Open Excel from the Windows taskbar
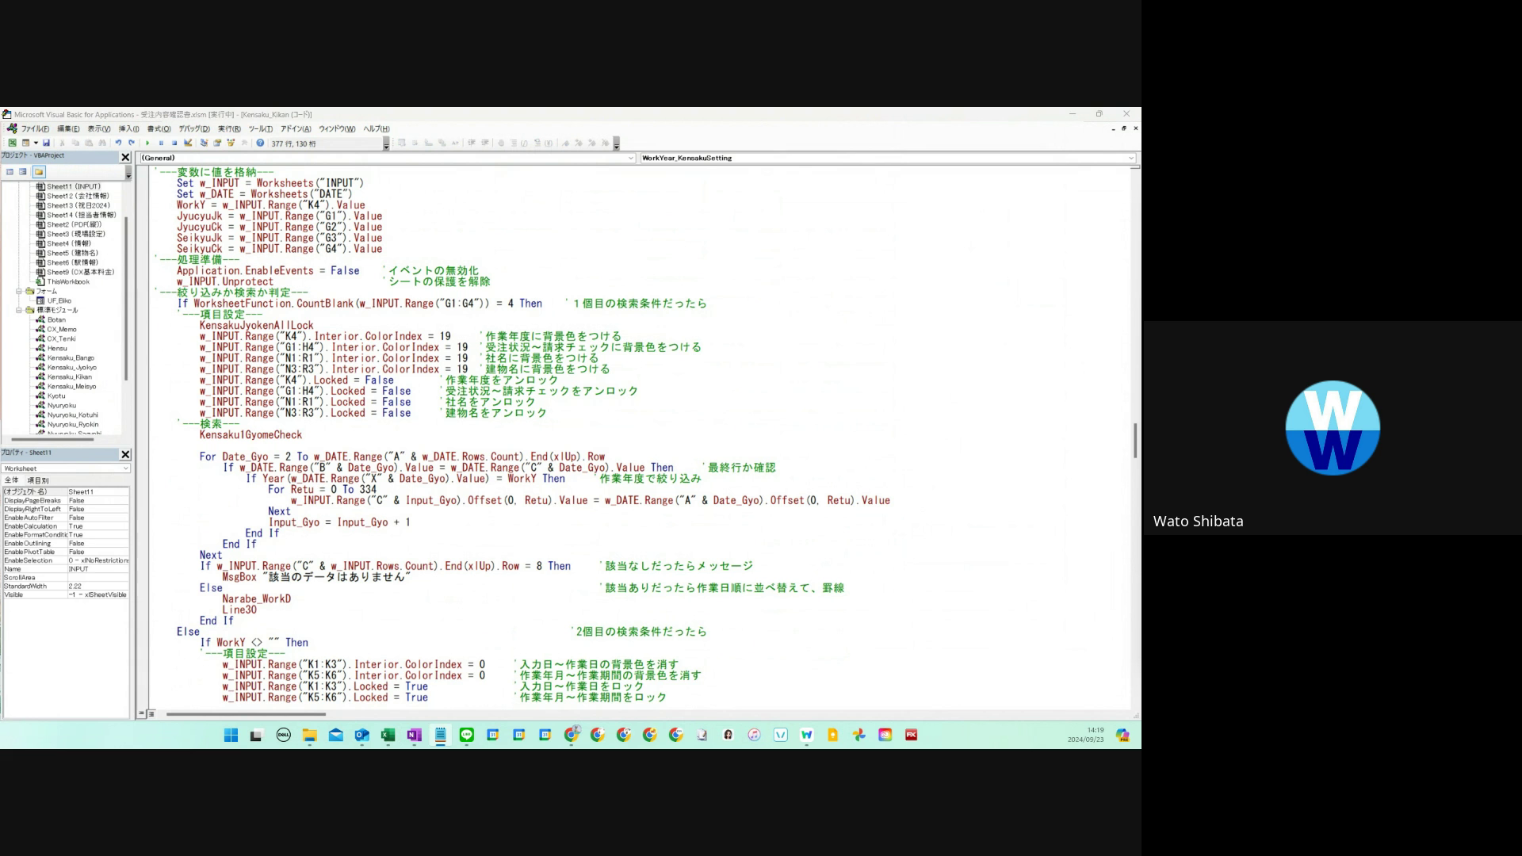The height and width of the screenshot is (856, 1522). 388,736
